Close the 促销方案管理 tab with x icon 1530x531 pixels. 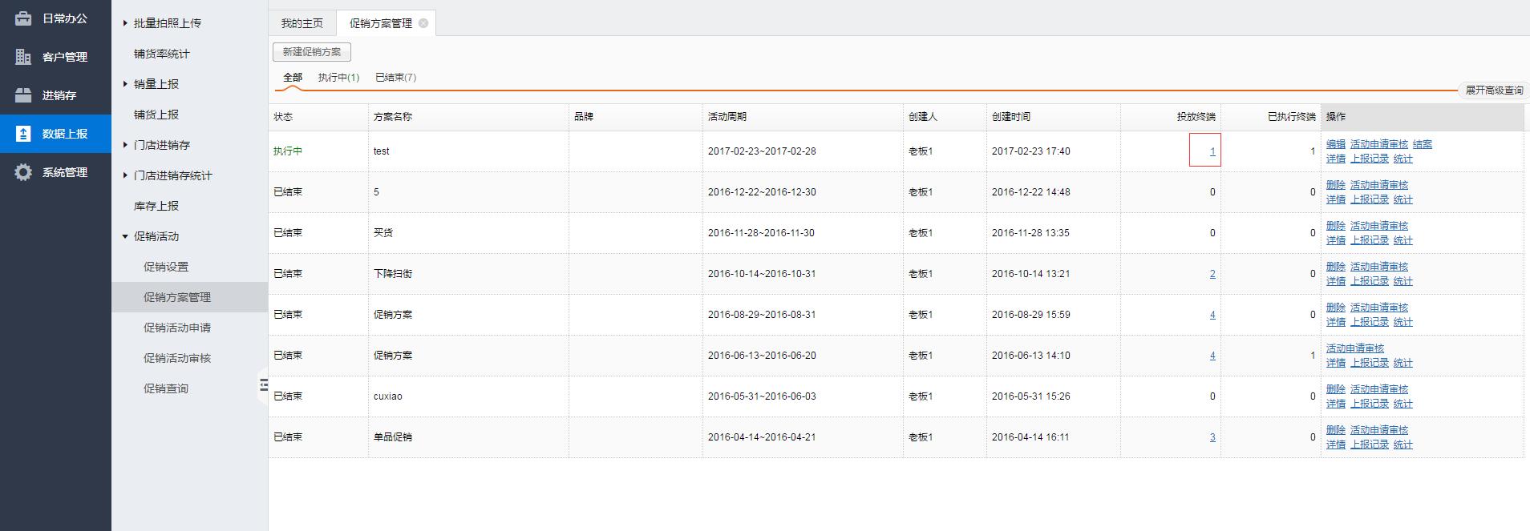click(423, 23)
